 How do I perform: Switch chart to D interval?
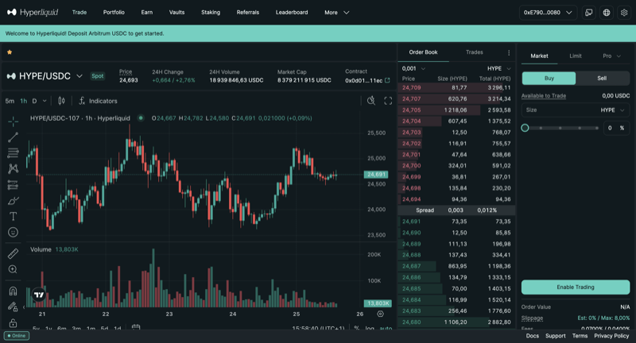tap(34, 101)
